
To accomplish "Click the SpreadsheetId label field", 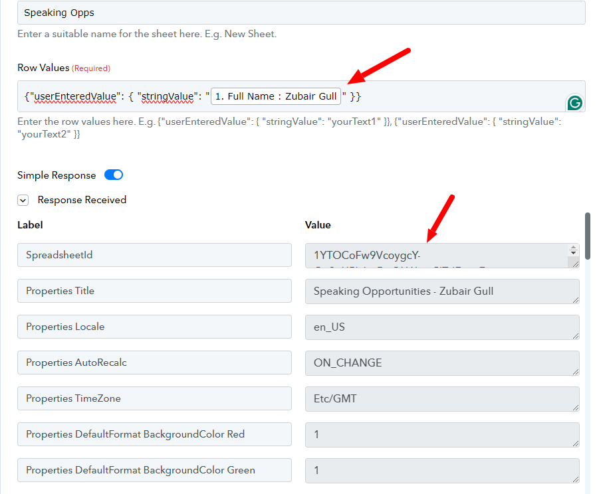I will tap(154, 255).
